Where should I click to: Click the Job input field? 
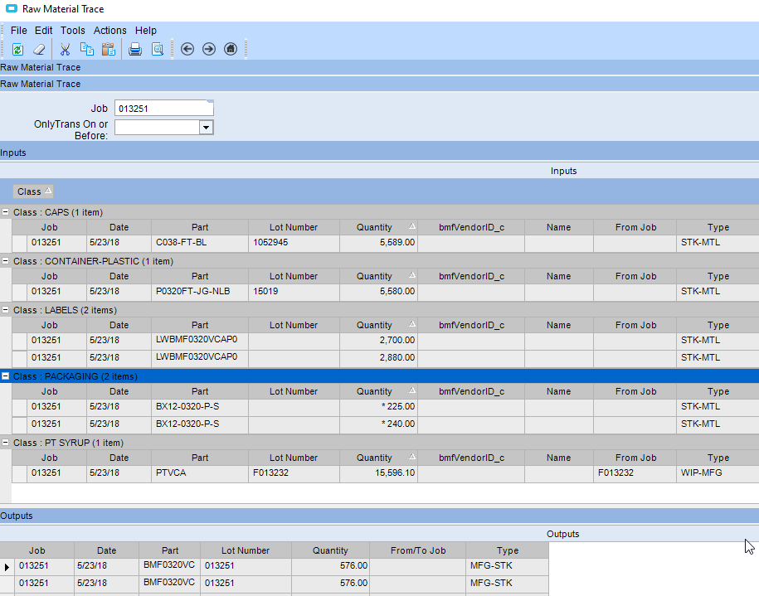coord(163,109)
